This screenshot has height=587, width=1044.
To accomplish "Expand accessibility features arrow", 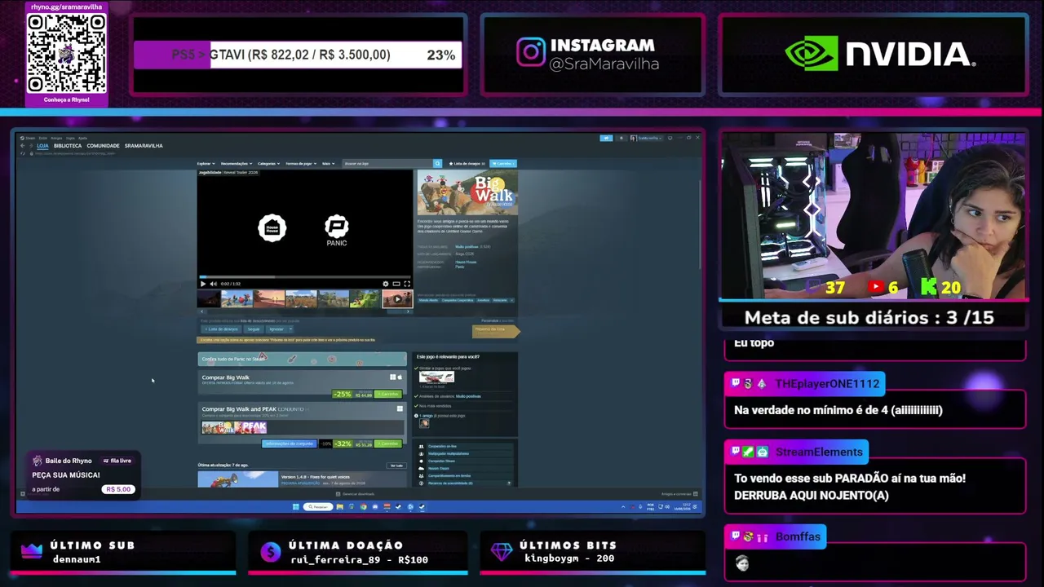I will [510, 483].
